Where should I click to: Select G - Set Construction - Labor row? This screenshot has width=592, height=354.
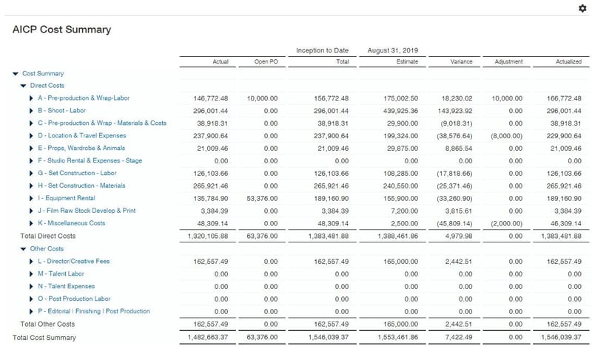pos(77,173)
